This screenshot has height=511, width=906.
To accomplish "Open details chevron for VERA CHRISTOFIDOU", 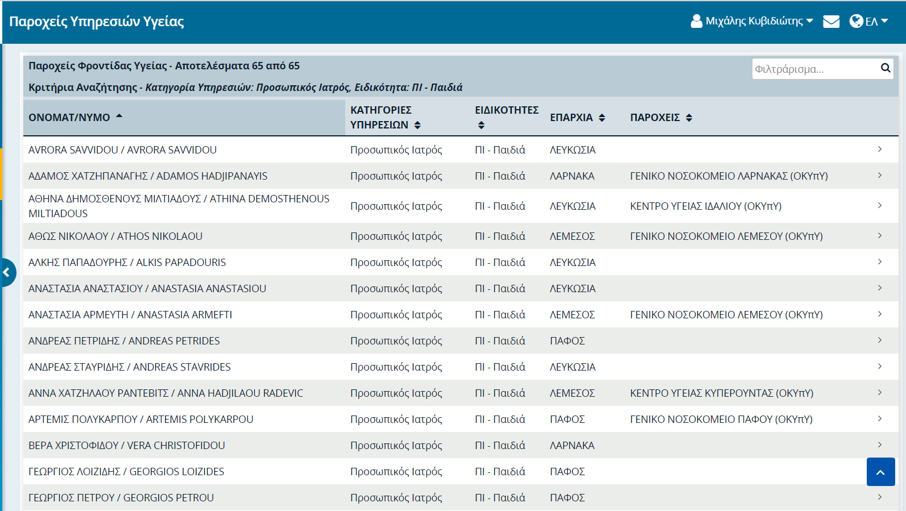I will (880, 445).
